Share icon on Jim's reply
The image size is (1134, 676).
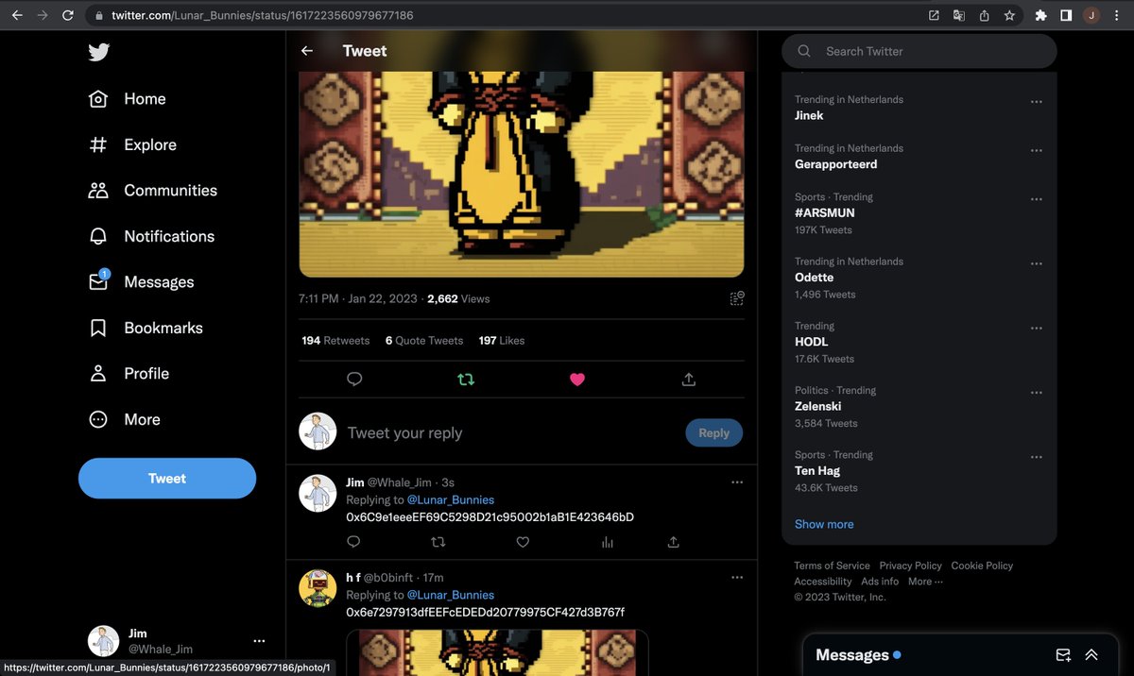tap(673, 542)
